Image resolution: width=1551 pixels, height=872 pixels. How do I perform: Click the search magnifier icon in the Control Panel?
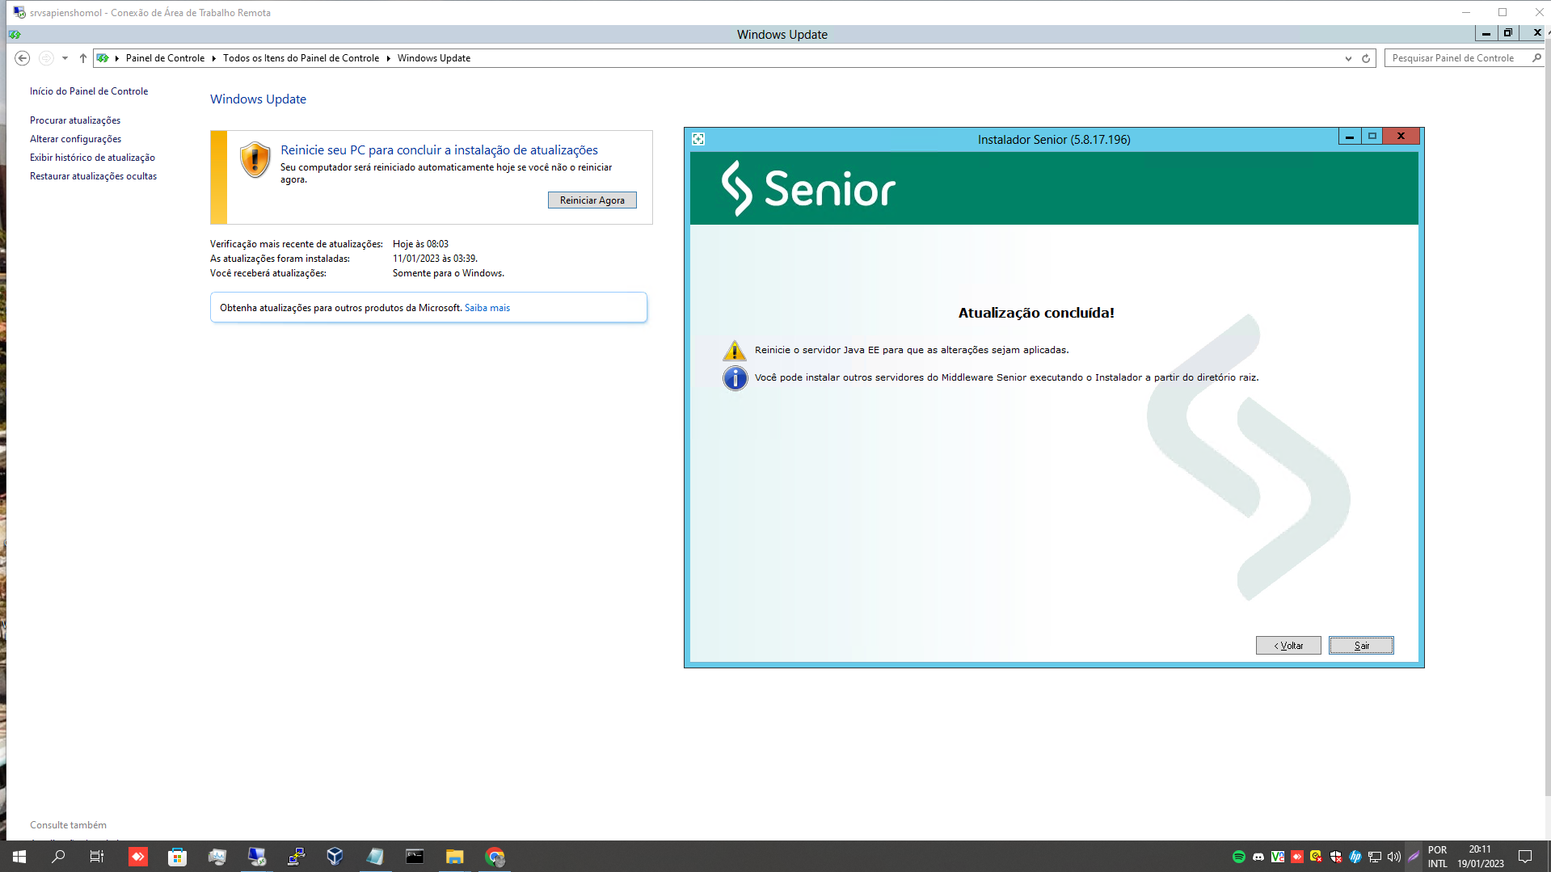1536,58
